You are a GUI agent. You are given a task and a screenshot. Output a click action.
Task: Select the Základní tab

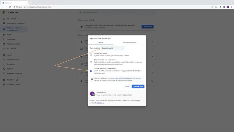pyautogui.click(x=100, y=43)
